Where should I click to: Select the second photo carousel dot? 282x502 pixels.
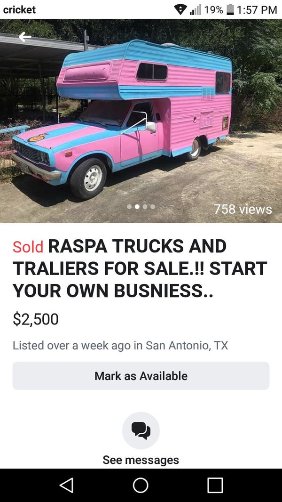click(x=138, y=206)
